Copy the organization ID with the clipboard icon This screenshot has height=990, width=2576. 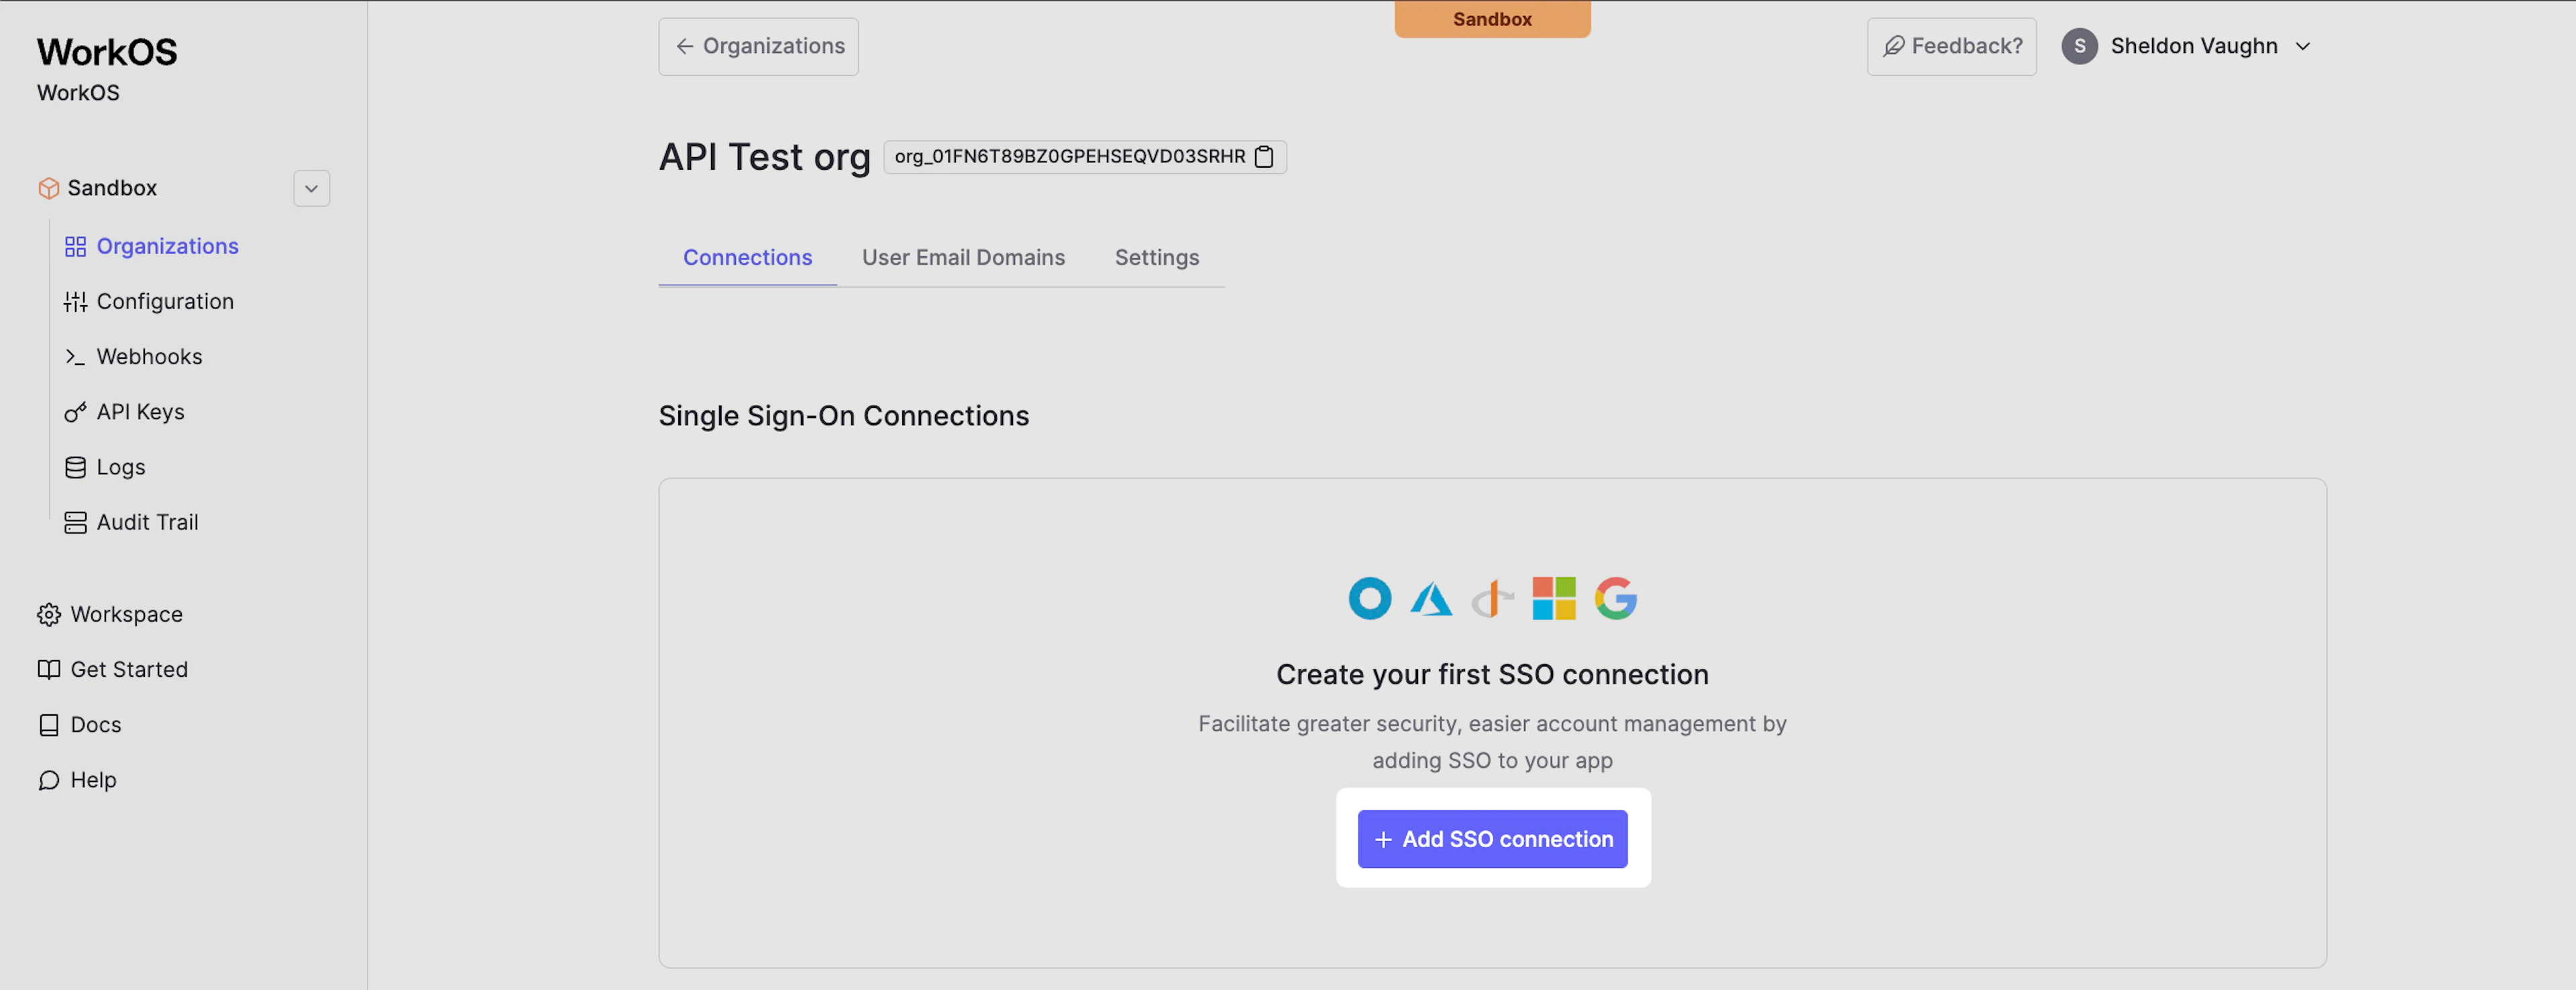[1264, 157]
